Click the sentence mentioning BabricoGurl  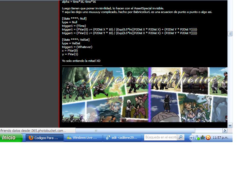click(137, 12)
